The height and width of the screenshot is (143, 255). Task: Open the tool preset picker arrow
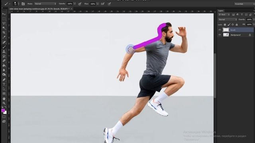point(10,4)
